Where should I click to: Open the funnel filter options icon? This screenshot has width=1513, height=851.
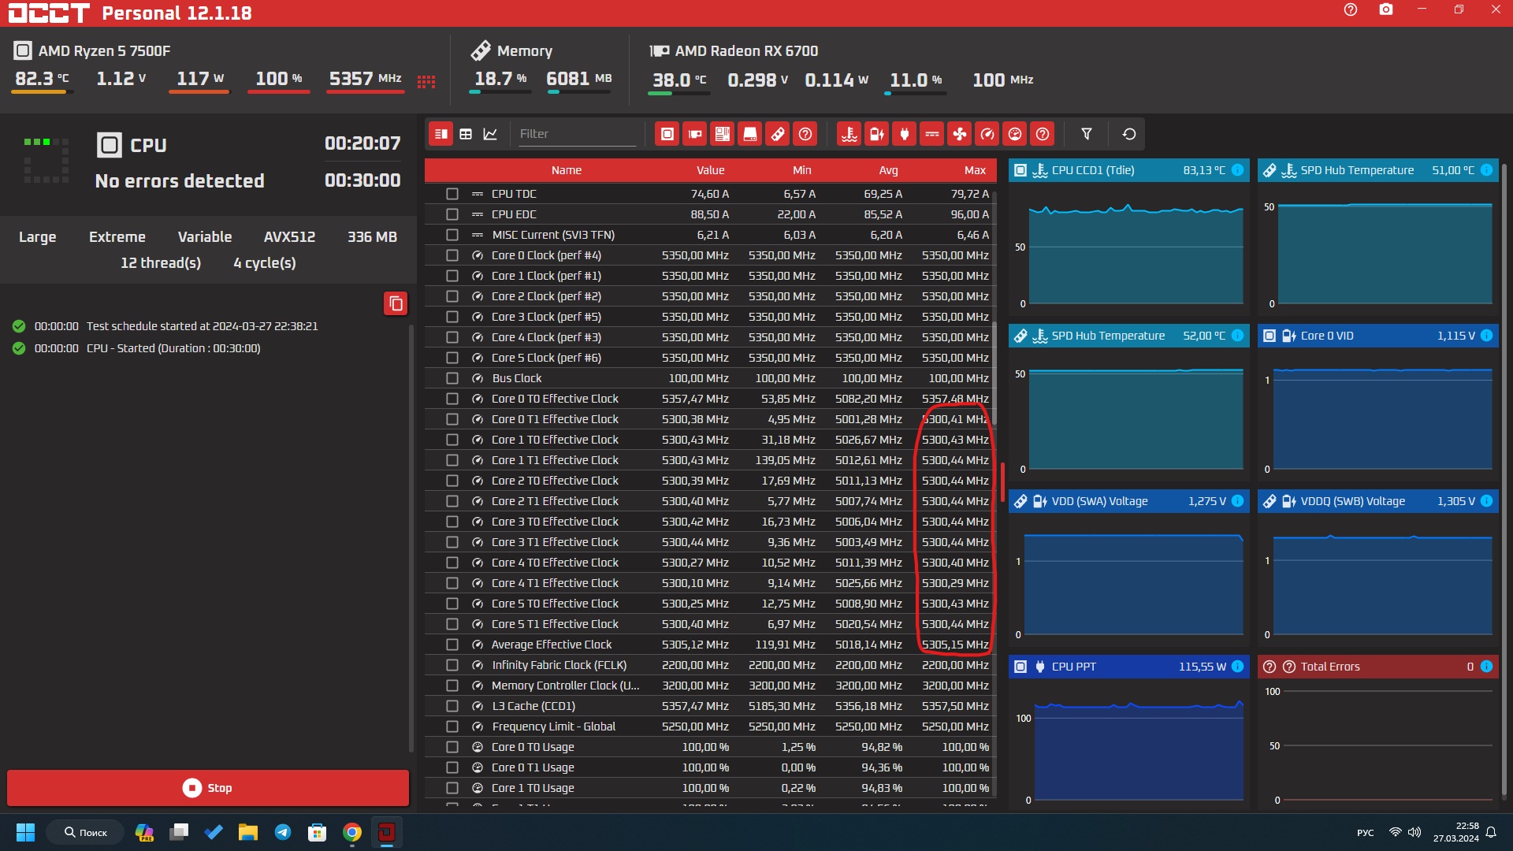click(1086, 134)
